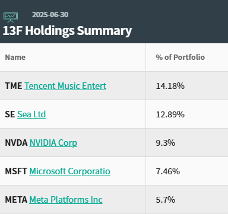
Task: Click the SE ticker symbol
Action: pyautogui.click(x=10, y=114)
